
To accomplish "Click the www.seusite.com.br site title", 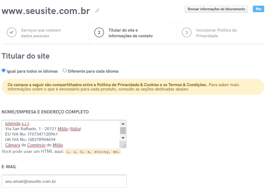I will click(46, 11).
